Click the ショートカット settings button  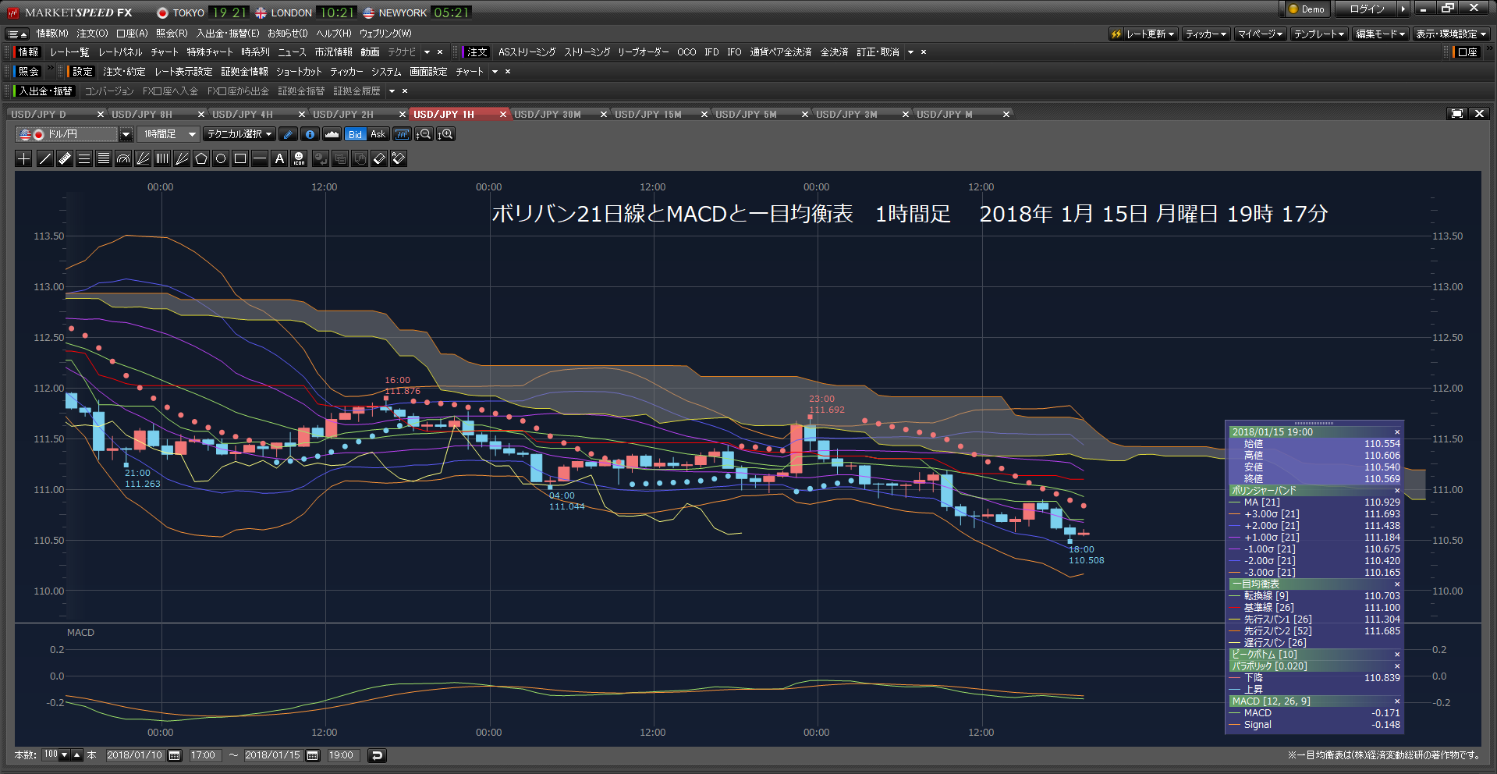(299, 72)
